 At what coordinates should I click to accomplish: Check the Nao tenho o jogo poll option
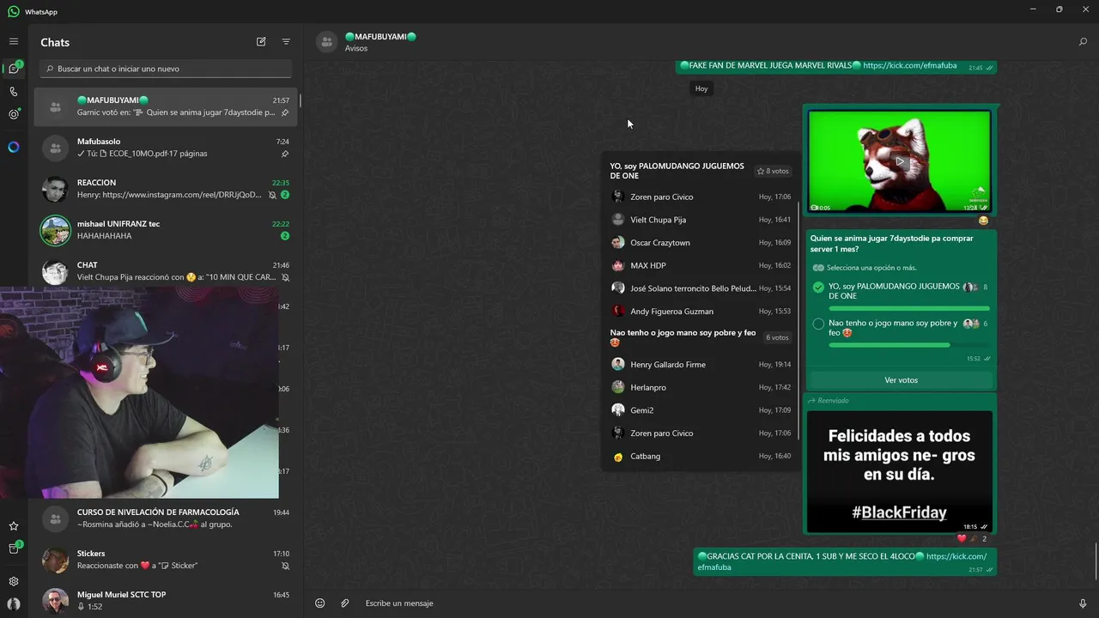[x=818, y=324]
